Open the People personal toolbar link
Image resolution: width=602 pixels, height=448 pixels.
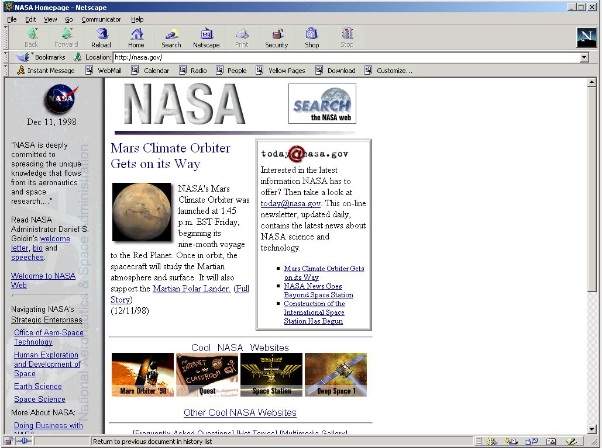click(x=231, y=71)
